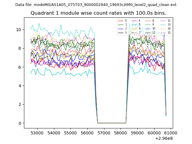Click the y-axis tick label 4
The width and height of the screenshot is (192, 144).
[20, 86]
